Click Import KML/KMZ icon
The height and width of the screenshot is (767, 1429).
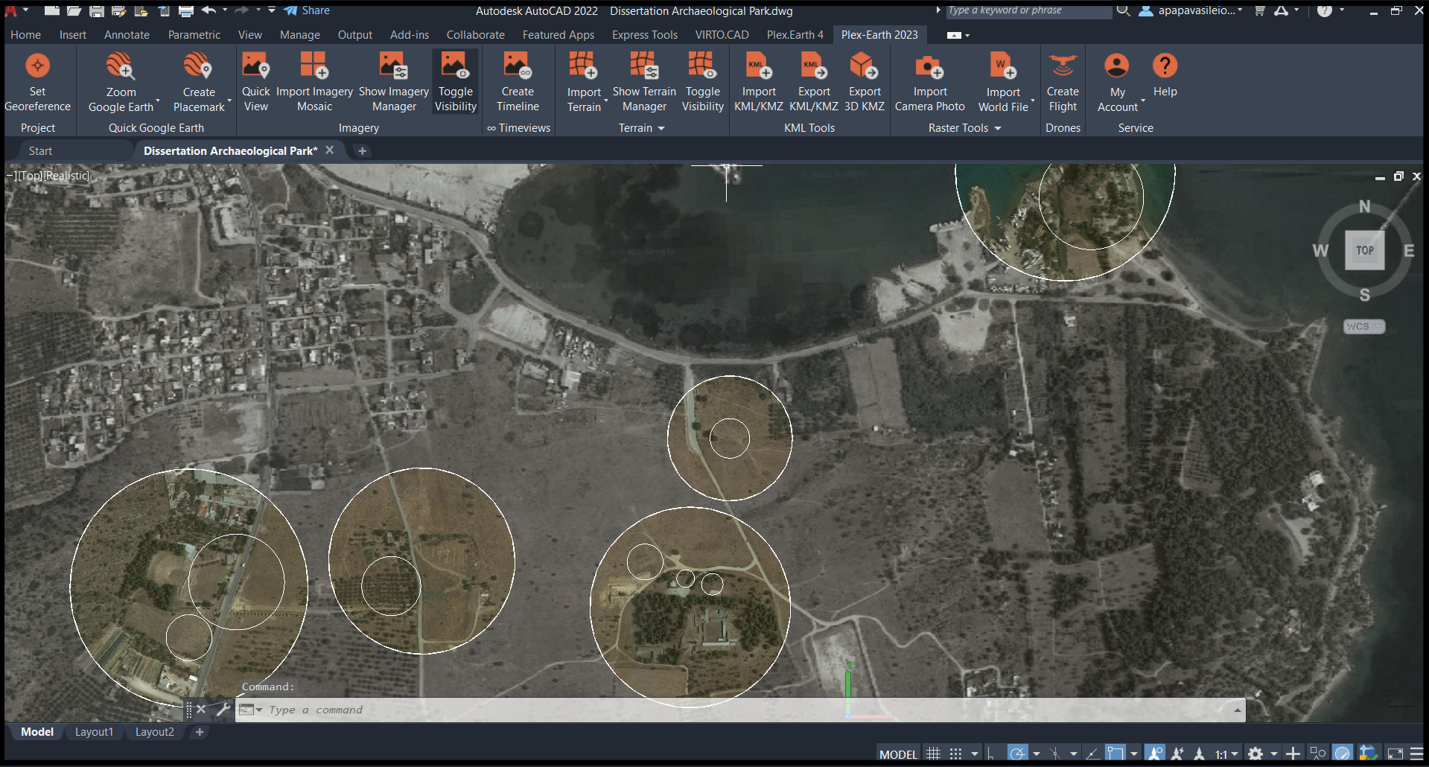[x=758, y=66]
